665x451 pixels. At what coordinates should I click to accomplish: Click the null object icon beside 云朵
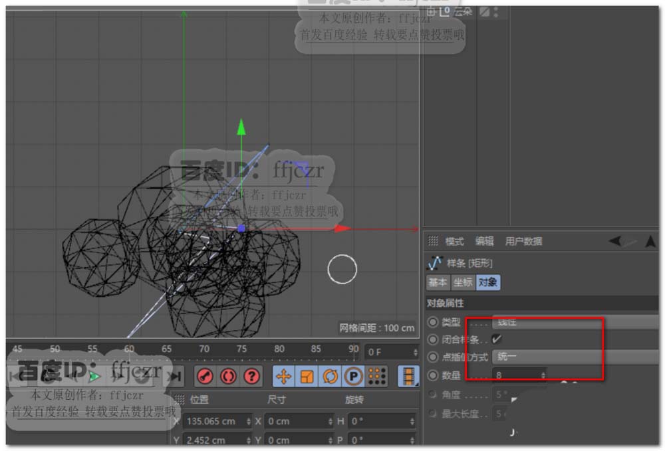(444, 11)
